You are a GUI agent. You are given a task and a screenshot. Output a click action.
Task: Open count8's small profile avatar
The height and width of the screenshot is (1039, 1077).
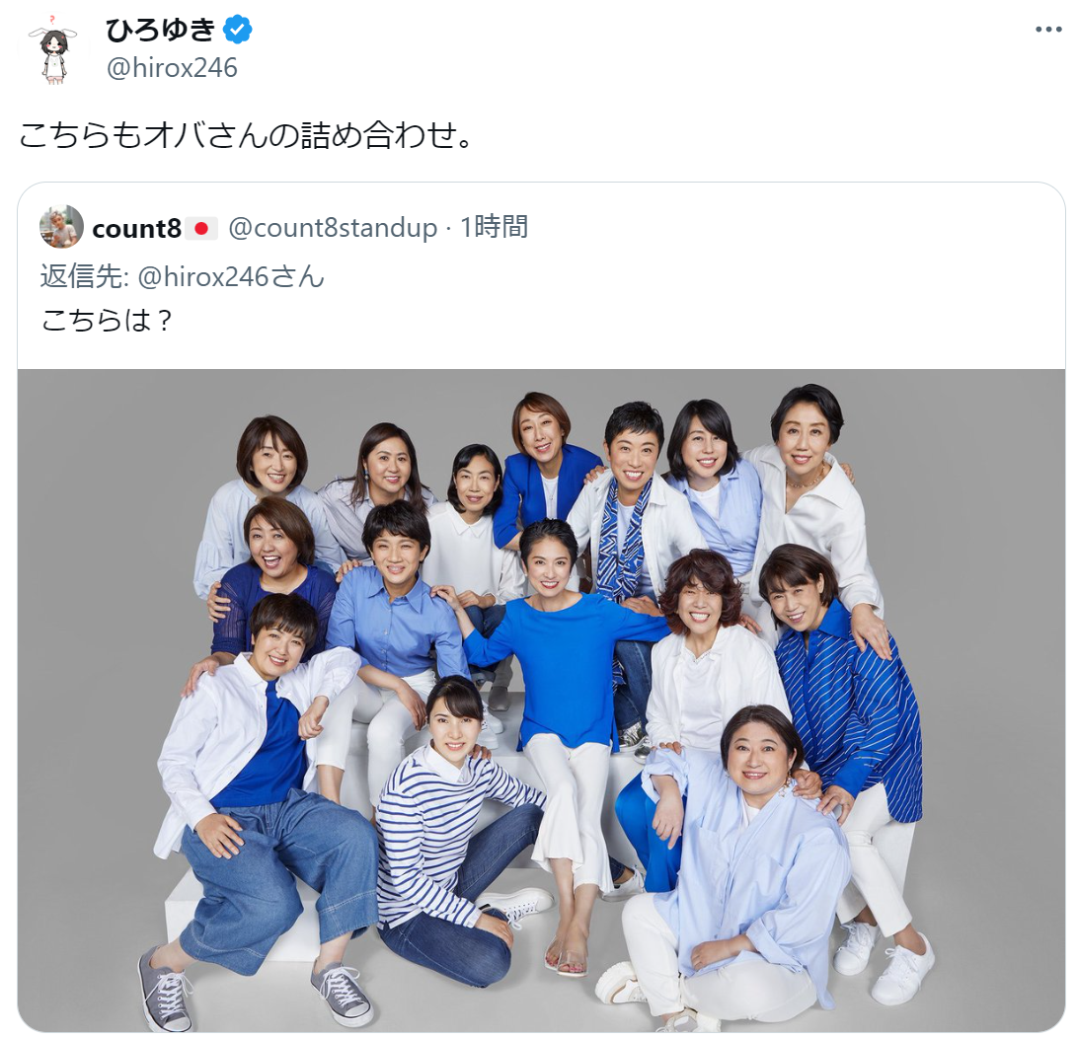tap(62, 226)
